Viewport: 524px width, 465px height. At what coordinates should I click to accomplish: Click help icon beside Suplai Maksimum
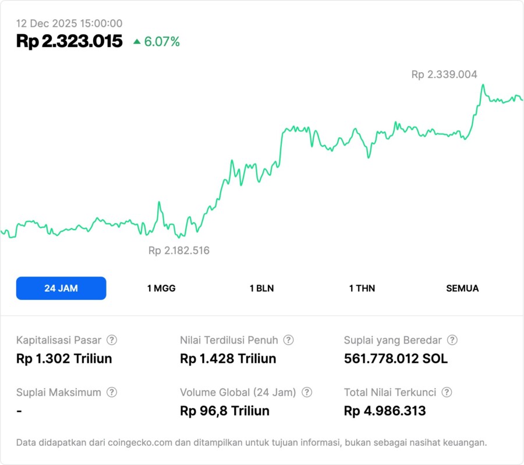[x=112, y=392]
